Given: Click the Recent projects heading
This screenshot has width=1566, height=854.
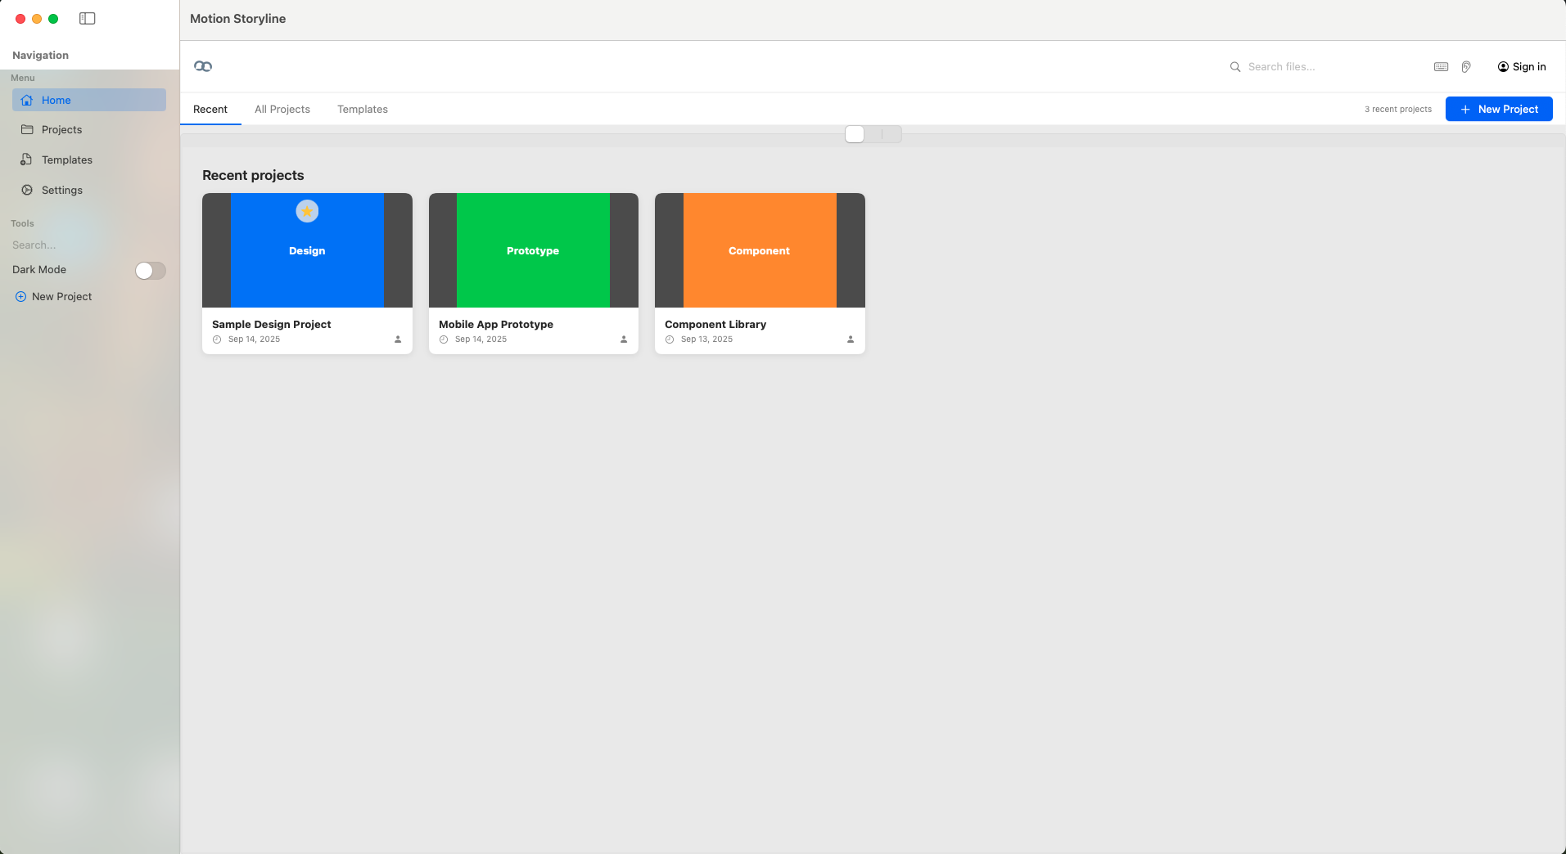Looking at the screenshot, I should 253,176.
